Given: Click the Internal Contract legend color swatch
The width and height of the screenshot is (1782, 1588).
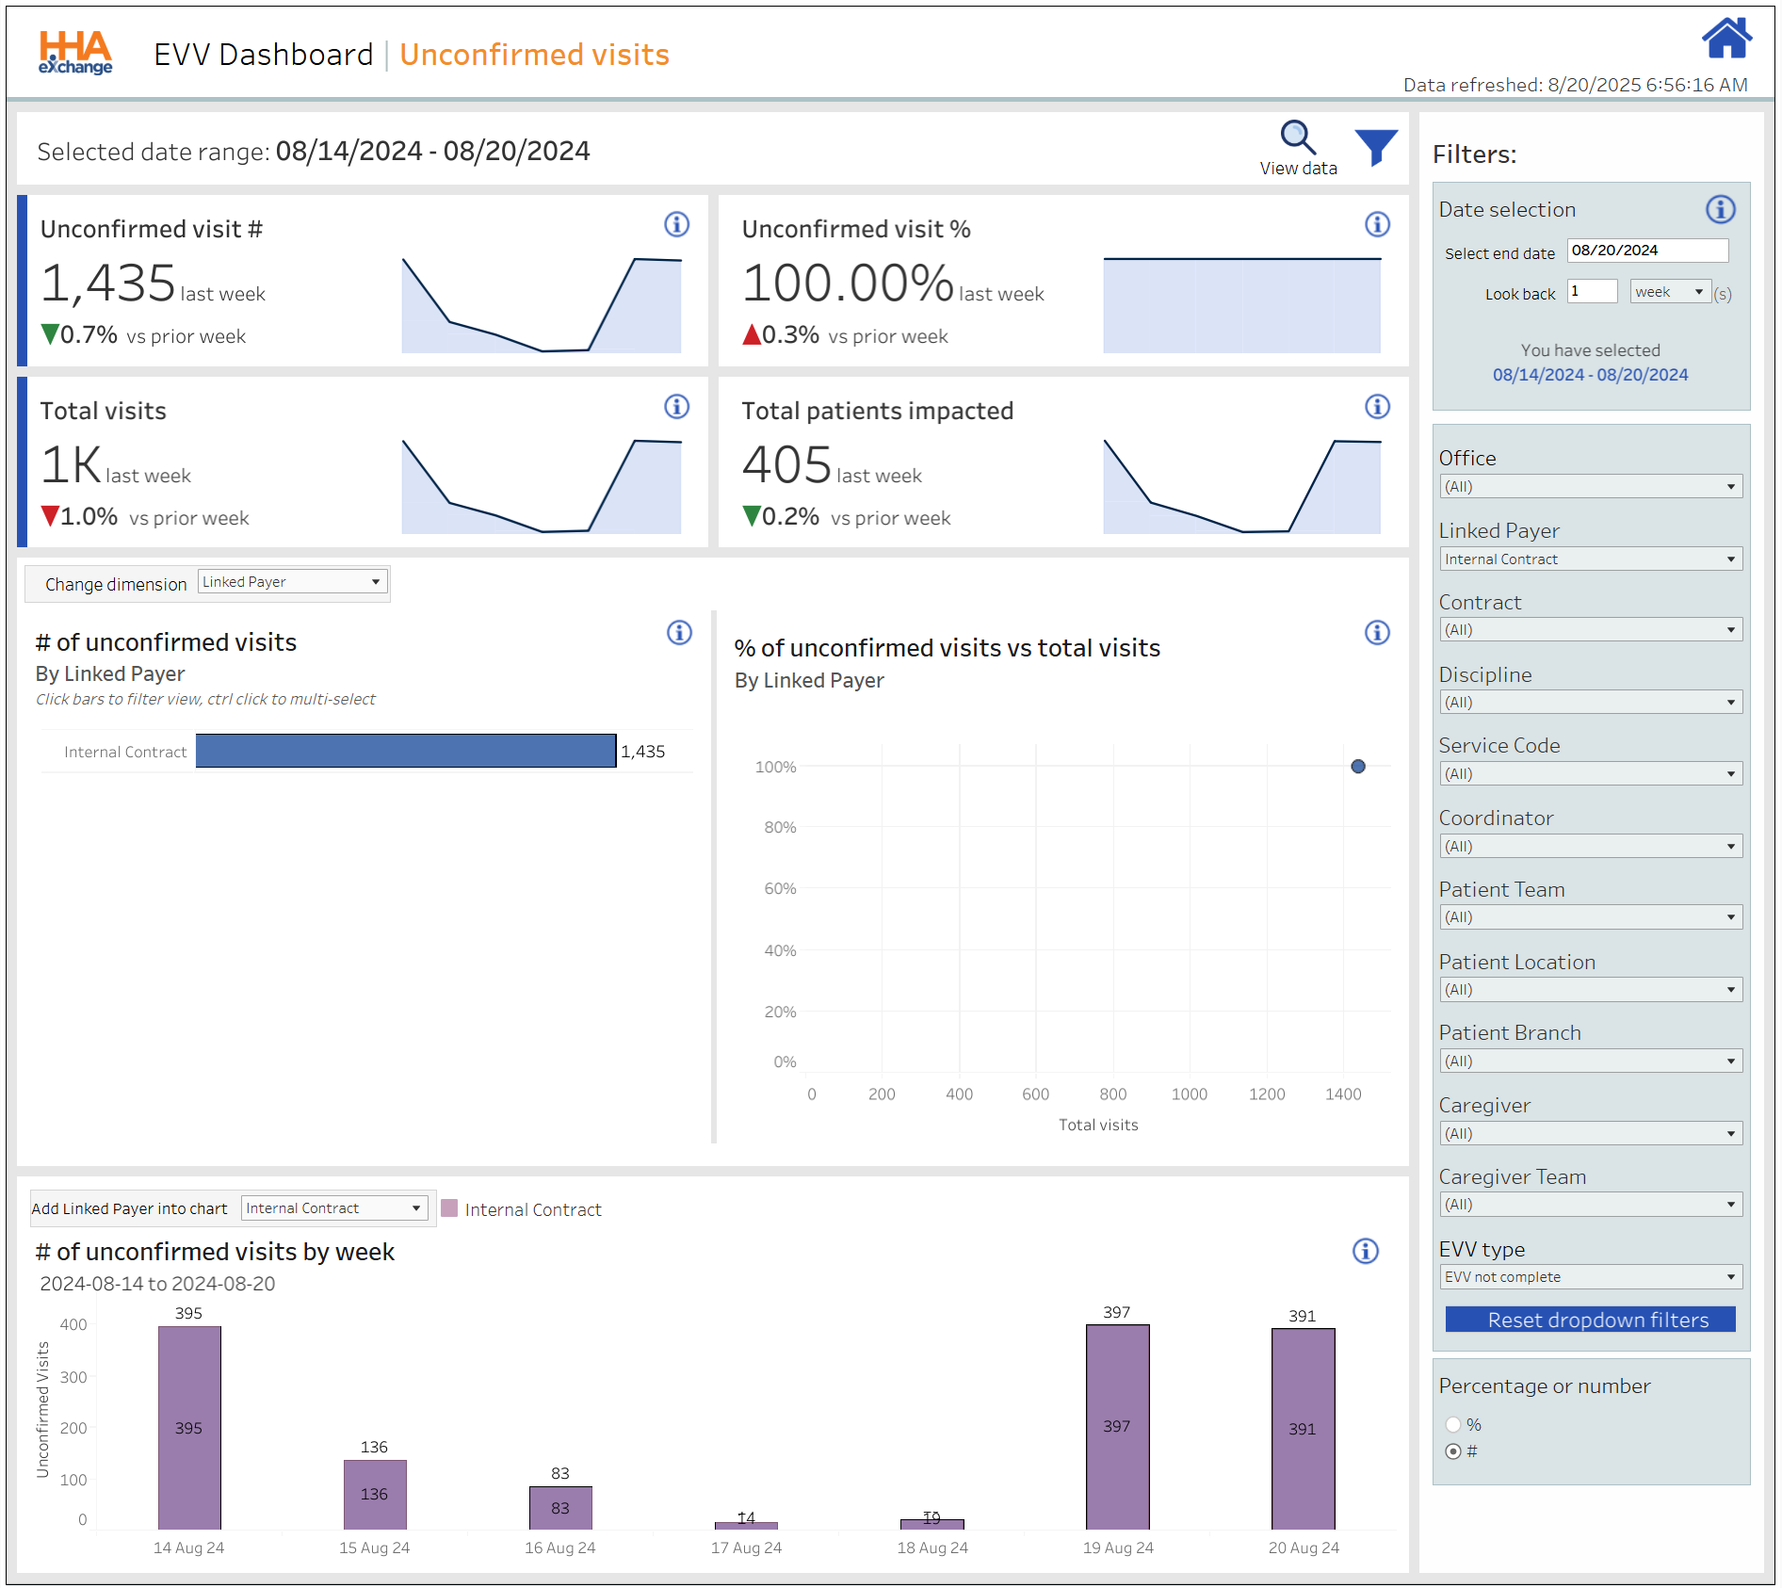Looking at the screenshot, I should click(449, 1208).
